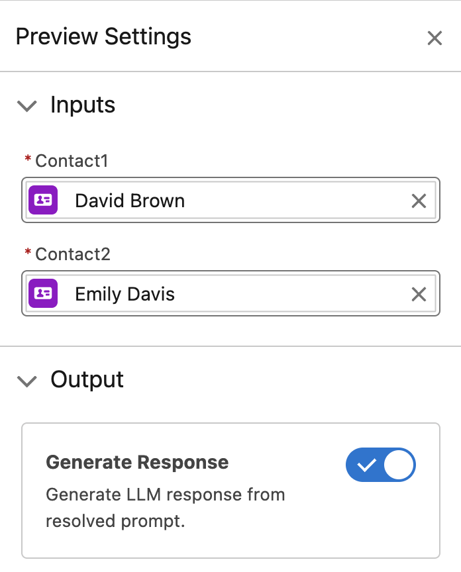Click the checkmark inside the Generate Response switch
461x572 pixels.
[366, 465]
